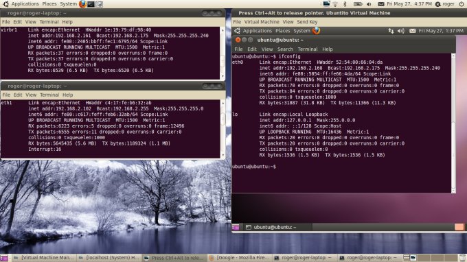
Task: Click the Firefox icon inside the virtual machine panel
Action: [317, 31]
